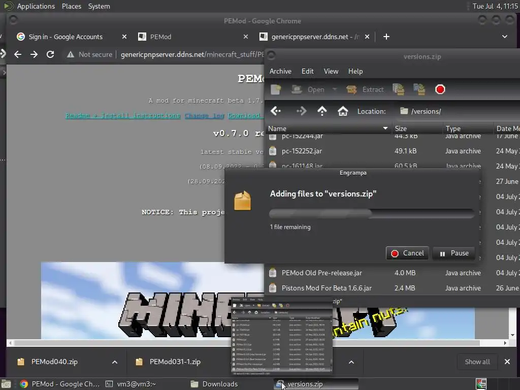Screen dimensions: 520x390
Task: Open Chrome tab search dropdown
Action: click(504, 37)
